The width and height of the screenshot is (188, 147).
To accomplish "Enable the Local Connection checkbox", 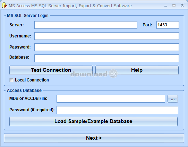I will [11, 80].
